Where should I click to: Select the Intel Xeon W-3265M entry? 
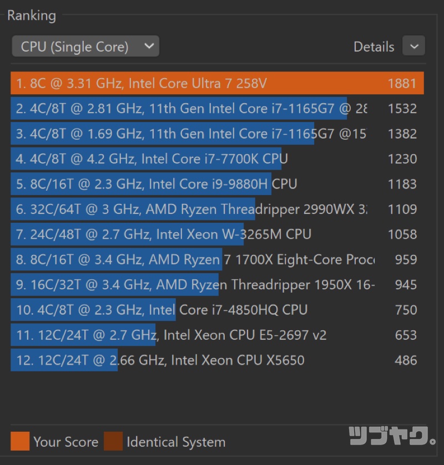click(217, 234)
